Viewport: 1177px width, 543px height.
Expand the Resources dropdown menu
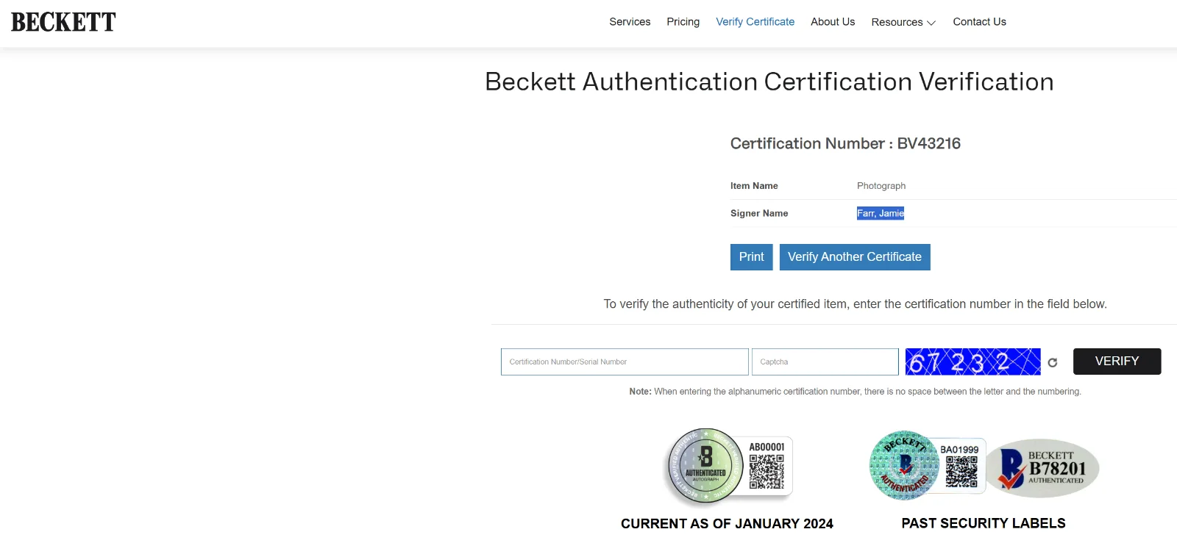pos(903,22)
